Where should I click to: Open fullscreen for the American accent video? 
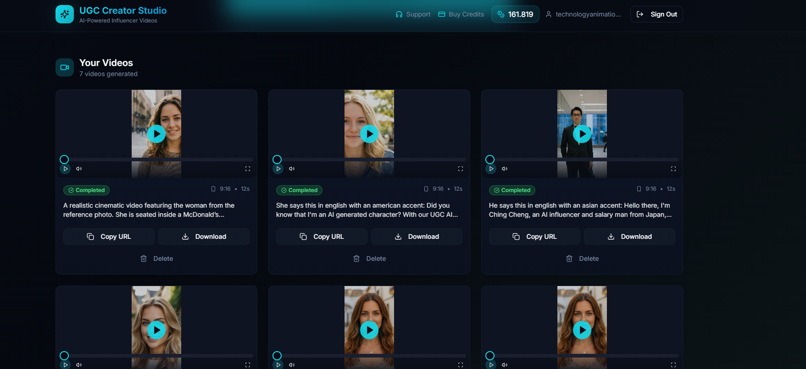point(461,169)
